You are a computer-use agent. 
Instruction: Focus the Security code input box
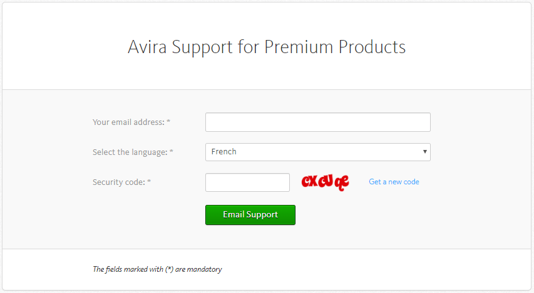tap(247, 182)
